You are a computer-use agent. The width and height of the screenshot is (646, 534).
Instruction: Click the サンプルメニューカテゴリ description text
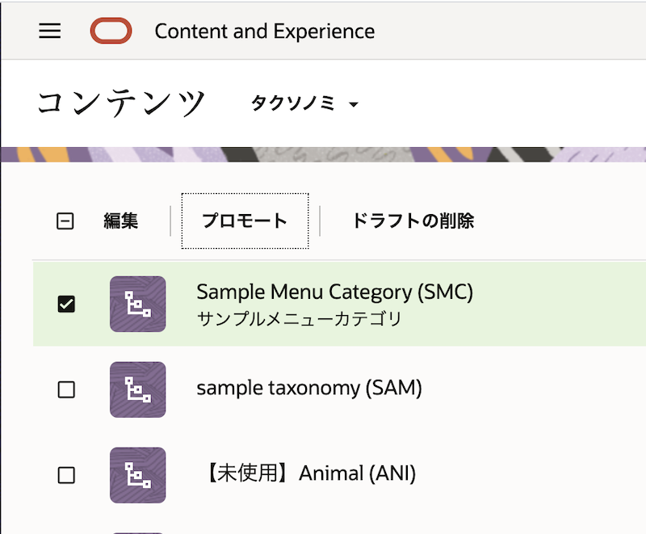point(299,318)
